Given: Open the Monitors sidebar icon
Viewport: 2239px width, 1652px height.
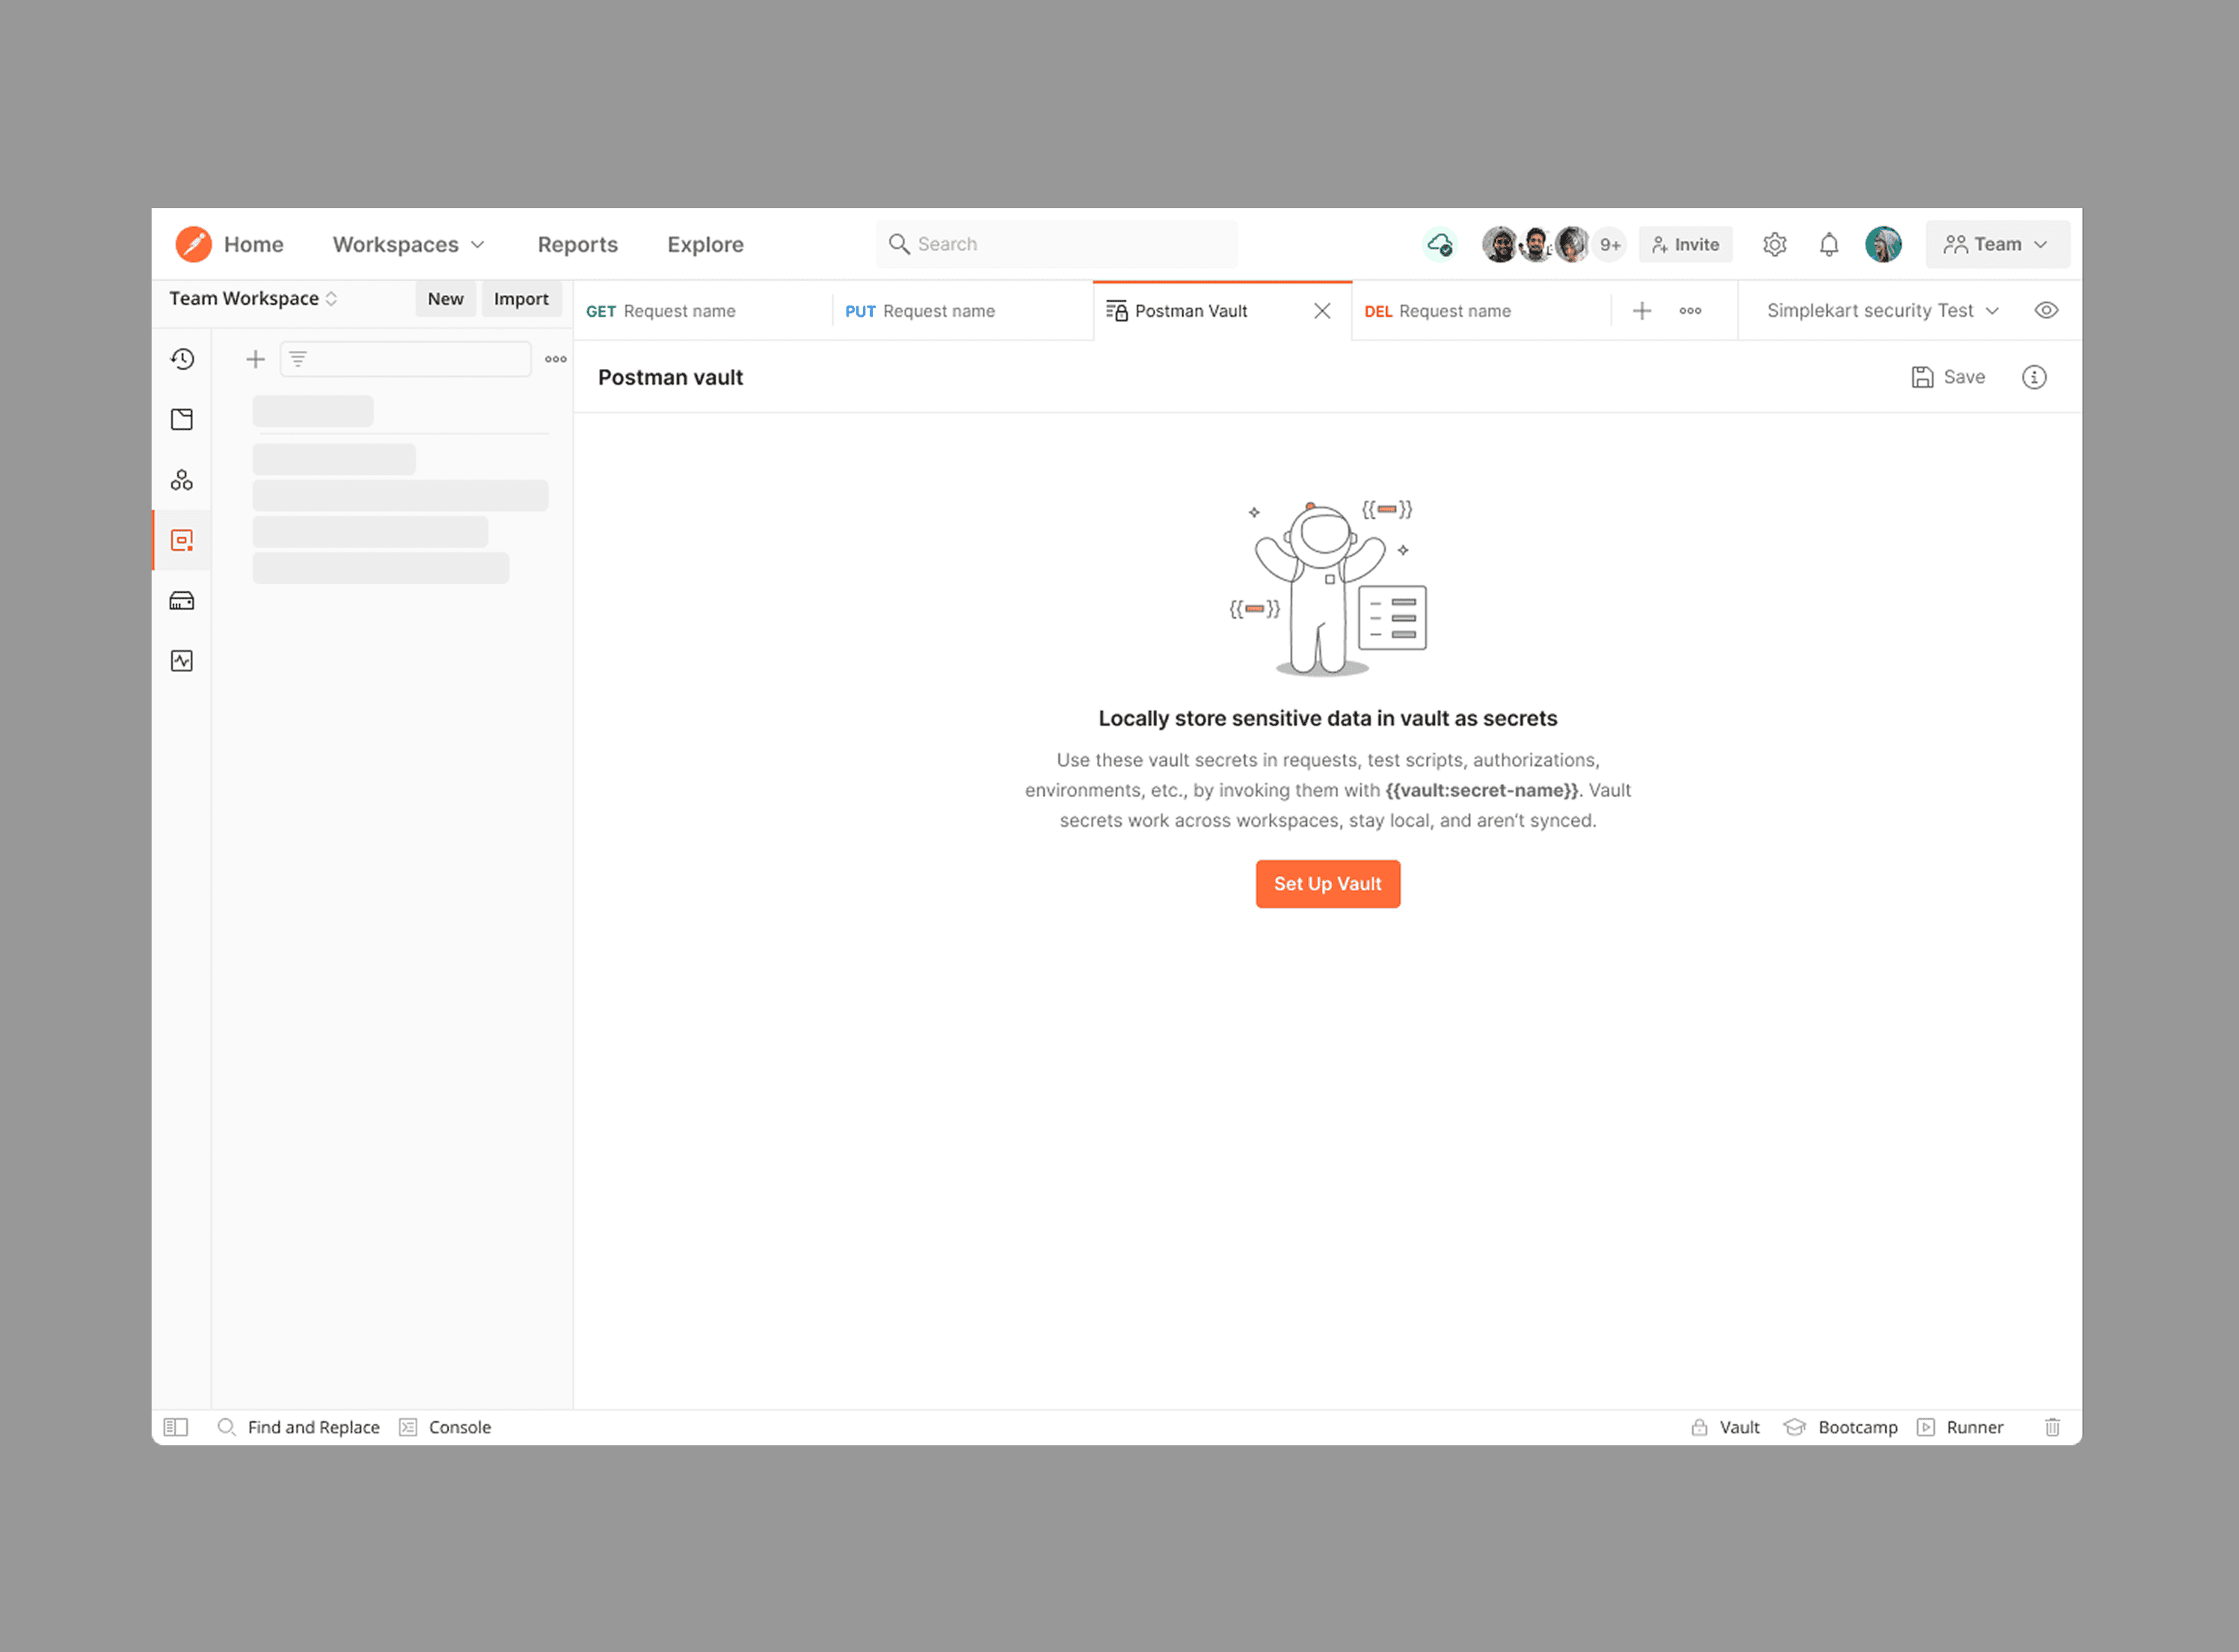Looking at the screenshot, I should [182, 661].
